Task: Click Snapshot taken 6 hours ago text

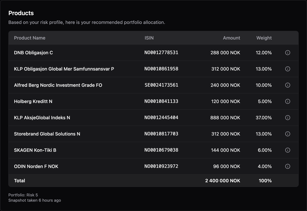Action: point(35,200)
